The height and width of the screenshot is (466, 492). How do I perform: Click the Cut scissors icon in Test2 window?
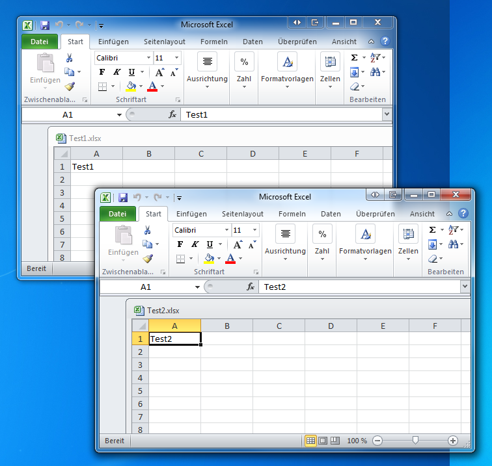[x=147, y=230]
